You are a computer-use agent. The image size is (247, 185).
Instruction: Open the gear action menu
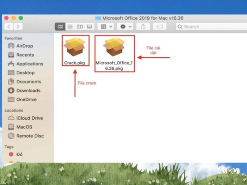(x=125, y=27)
